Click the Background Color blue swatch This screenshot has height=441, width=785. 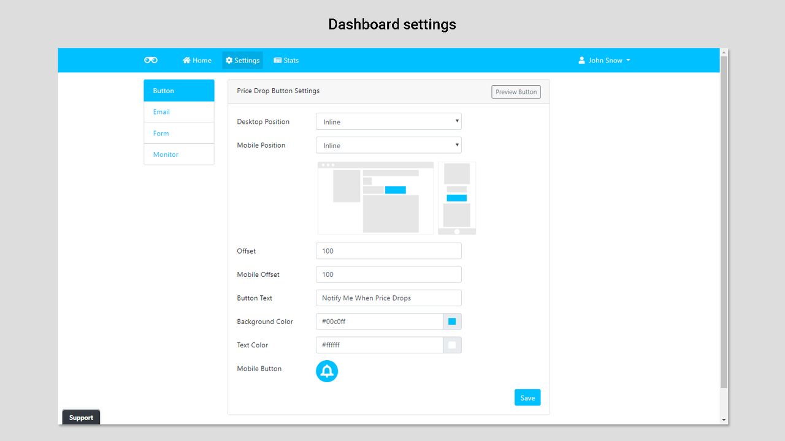pyautogui.click(x=453, y=321)
